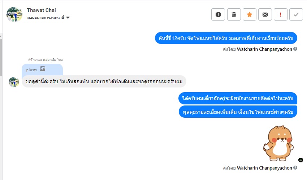Click the dropdown arrow beside assign conversation
307x180 pixels.
[x=68, y=18]
